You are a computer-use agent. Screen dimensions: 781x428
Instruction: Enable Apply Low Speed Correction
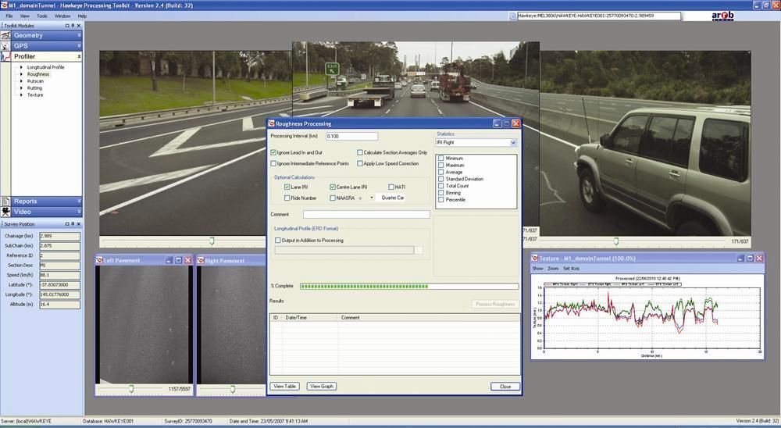359,163
